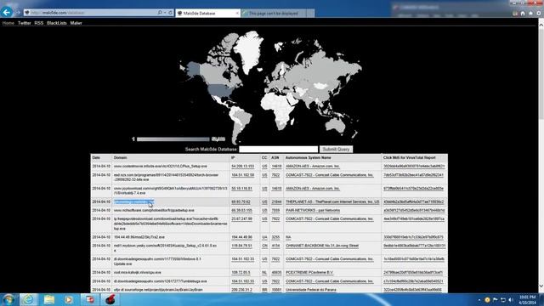Open the Windows Start menu orb

(x=8, y=299)
